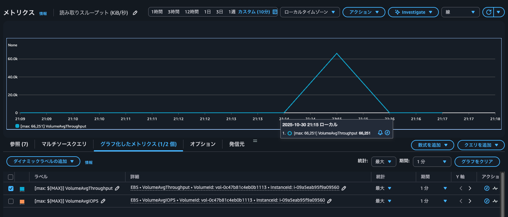
Task: Click VolumeAvgIOPS details link text
Action: click(x=228, y=200)
